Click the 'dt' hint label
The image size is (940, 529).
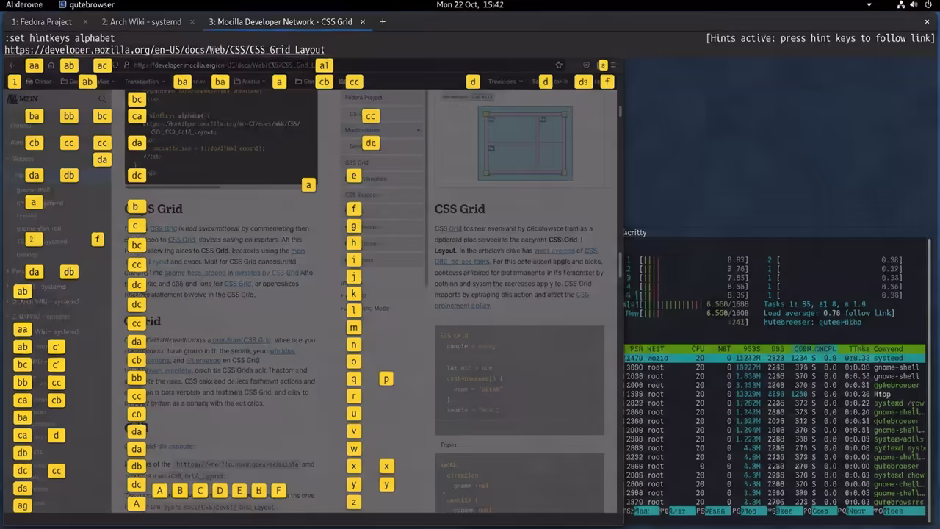click(371, 143)
